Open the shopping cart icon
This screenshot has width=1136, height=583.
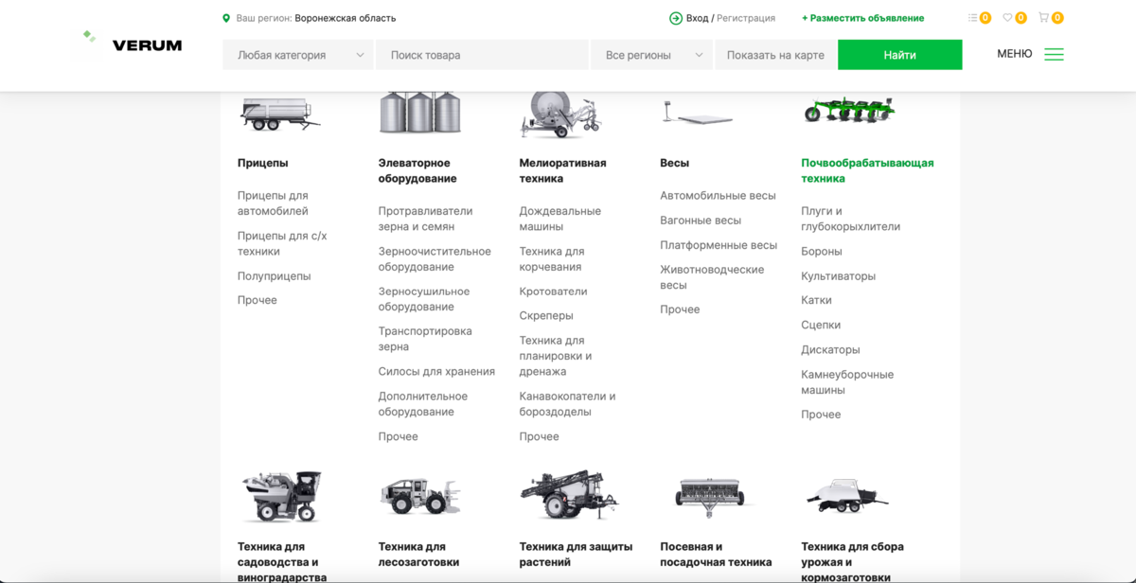[1046, 16]
